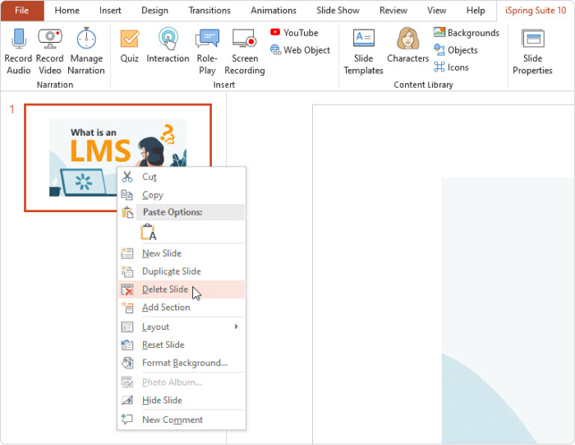Viewport: 575px width, 445px height.
Task: Select New Slide menu entry
Action: coord(182,253)
